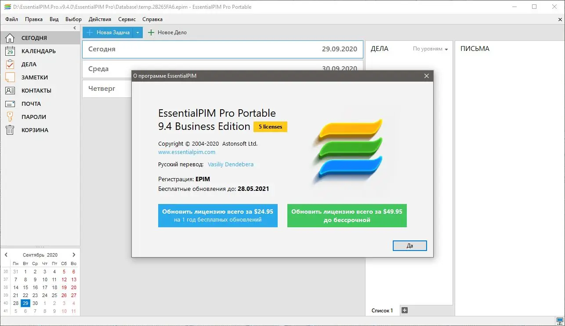
Task: Open the Выбор menu
Action: pyautogui.click(x=73, y=19)
